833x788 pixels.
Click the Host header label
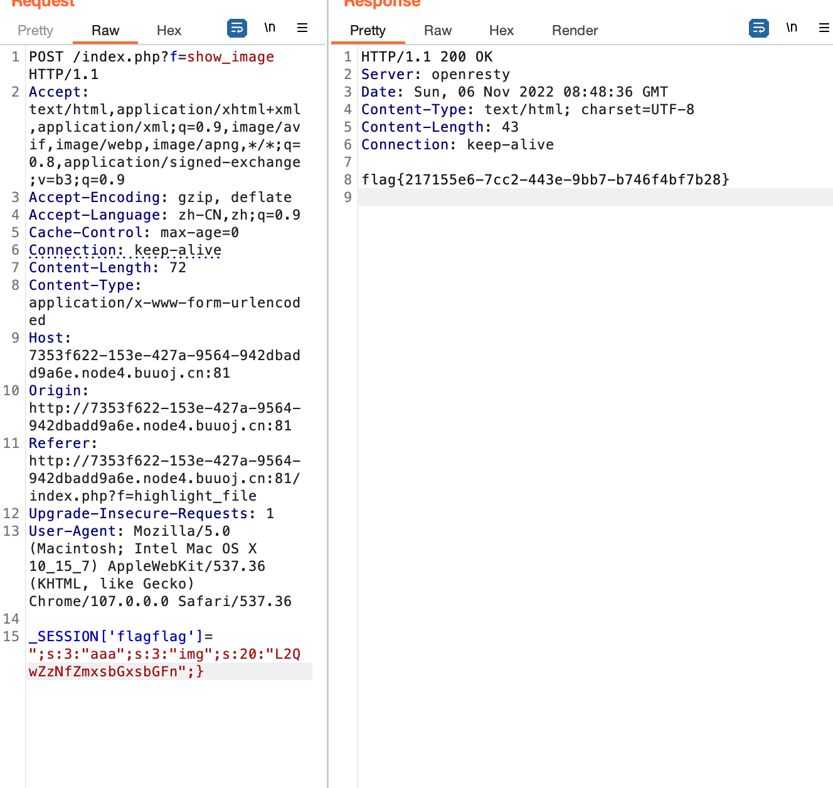point(50,338)
